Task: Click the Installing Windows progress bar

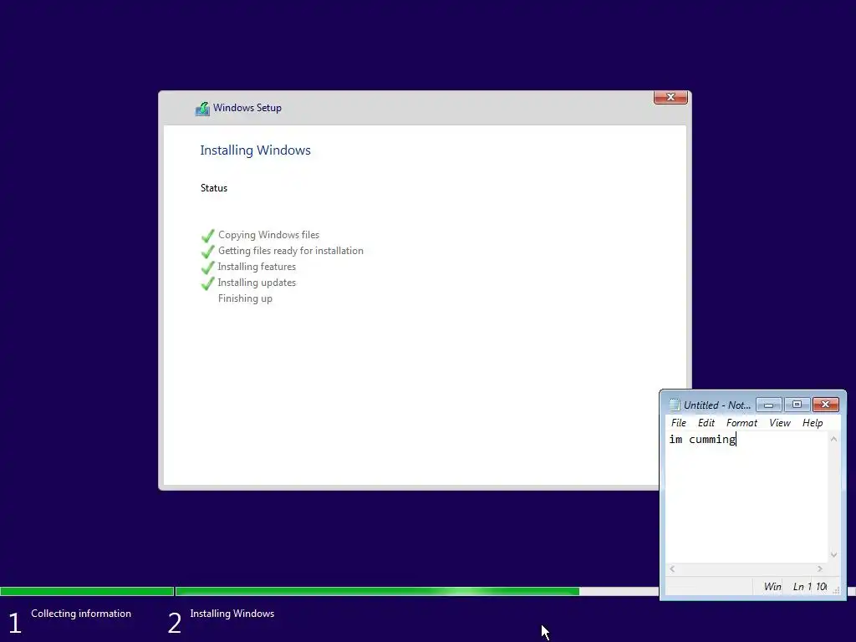Action: [x=417, y=591]
